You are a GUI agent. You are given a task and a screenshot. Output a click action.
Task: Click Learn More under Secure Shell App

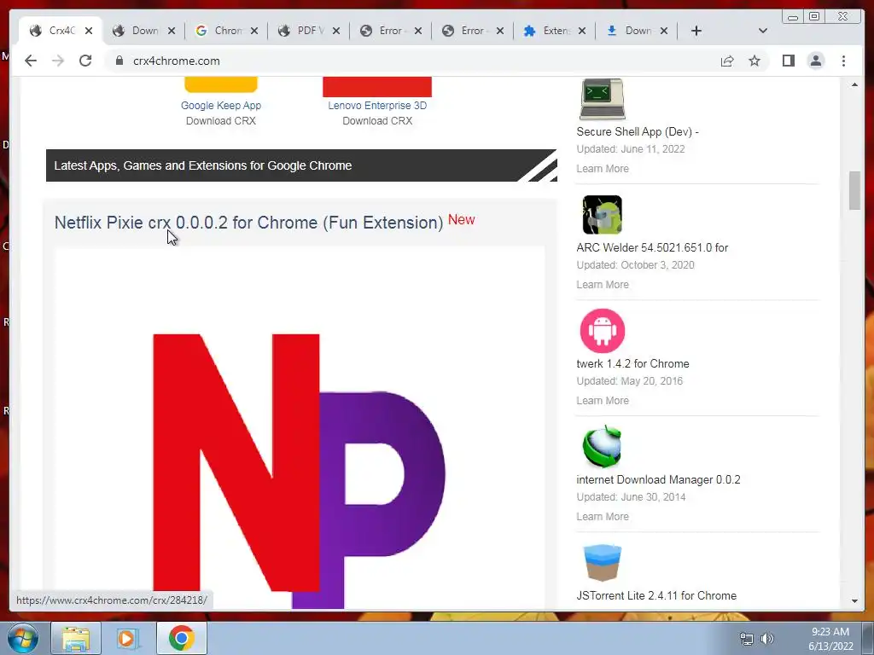pyautogui.click(x=603, y=169)
